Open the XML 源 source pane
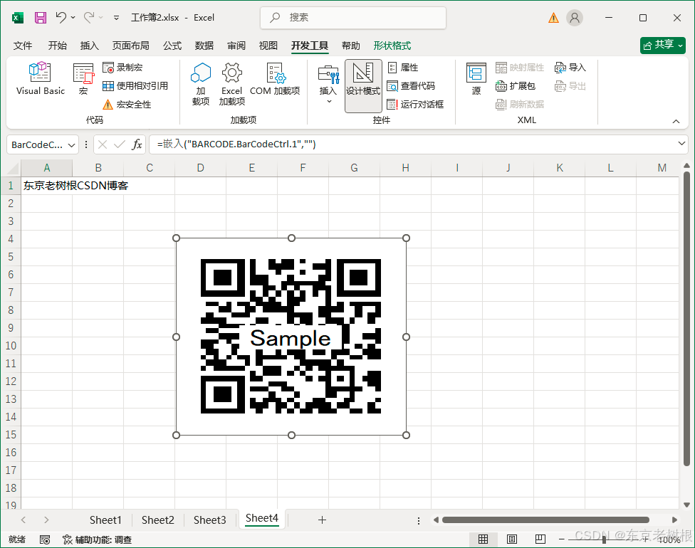This screenshot has height=548, width=695. pos(476,79)
